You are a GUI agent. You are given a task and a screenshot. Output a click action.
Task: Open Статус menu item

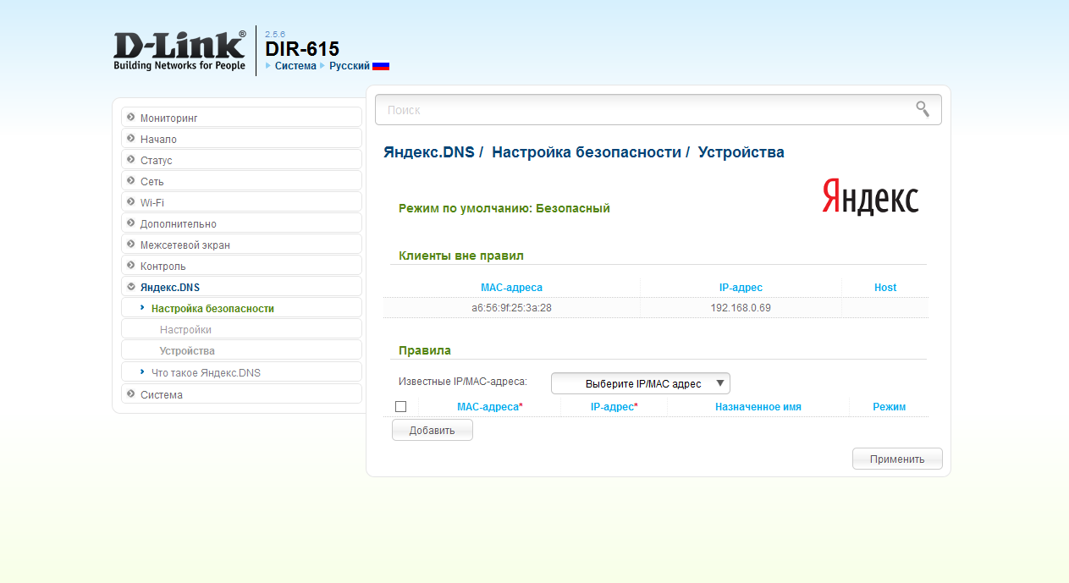(x=242, y=160)
